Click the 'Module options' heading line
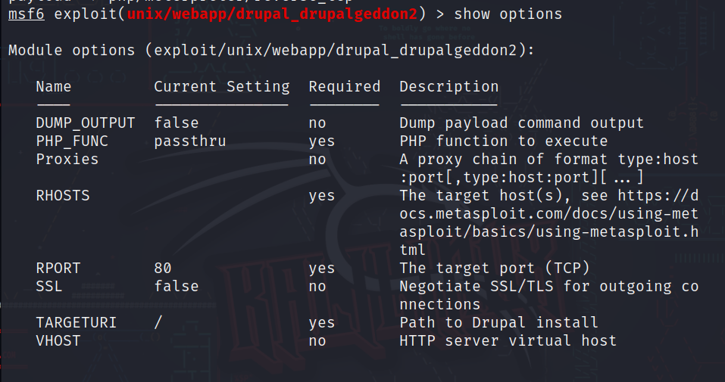Image resolution: width=725 pixels, height=382 pixels. (x=271, y=51)
